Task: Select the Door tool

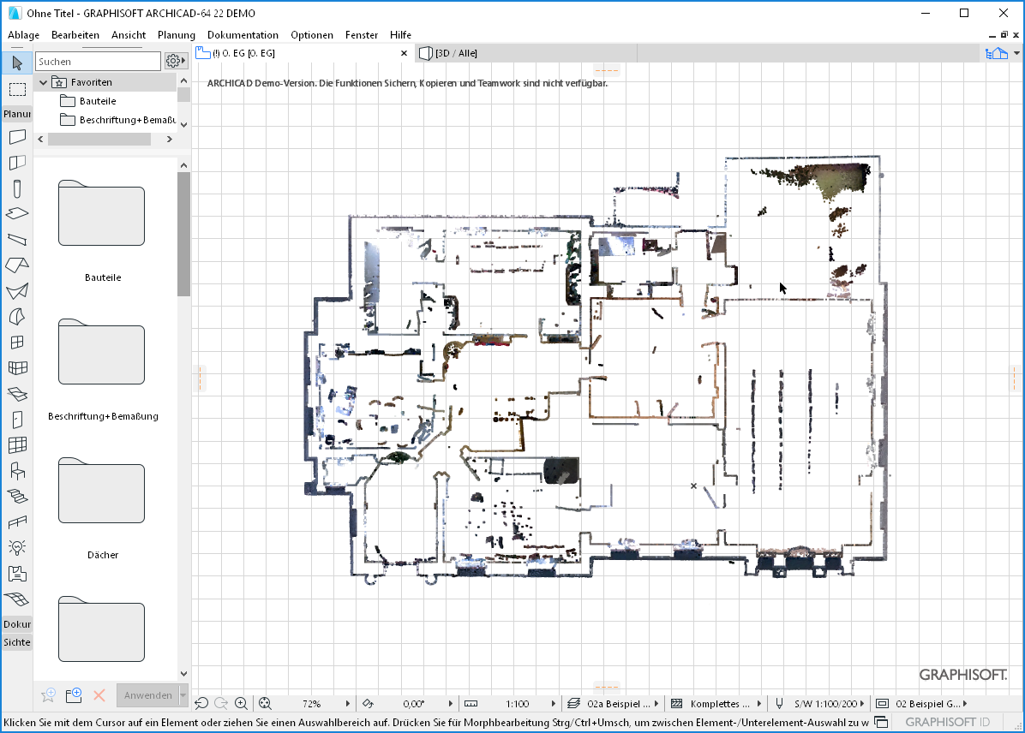Action: pyautogui.click(x=17, y=420)
